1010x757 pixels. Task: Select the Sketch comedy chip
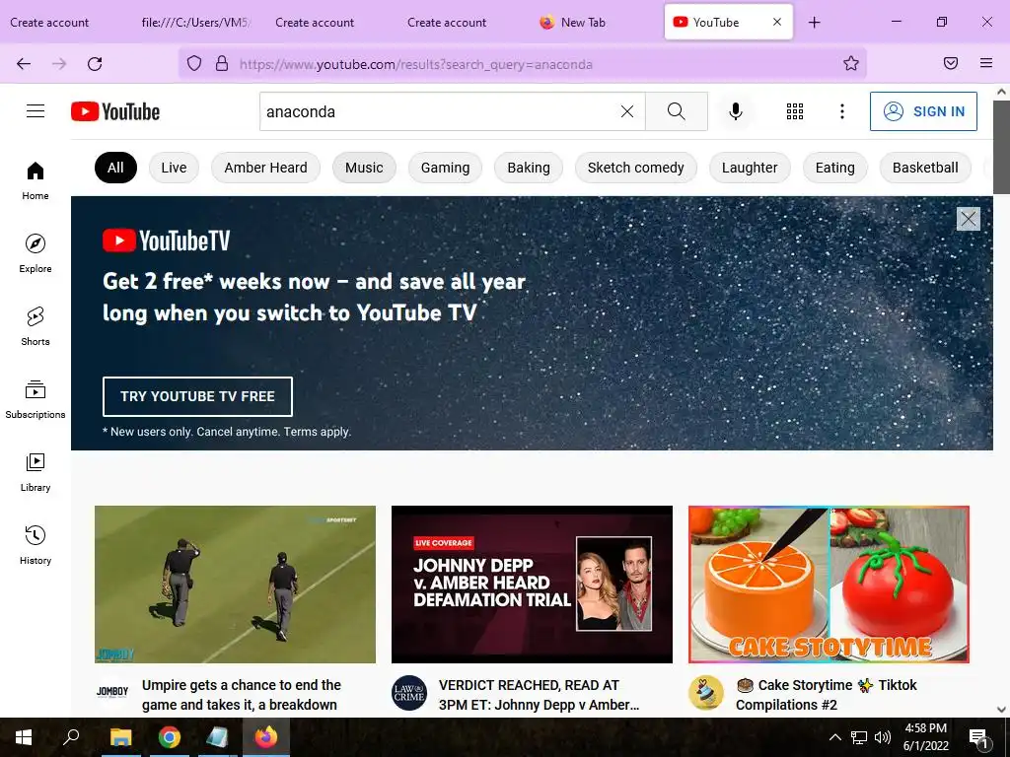point(636,168)
